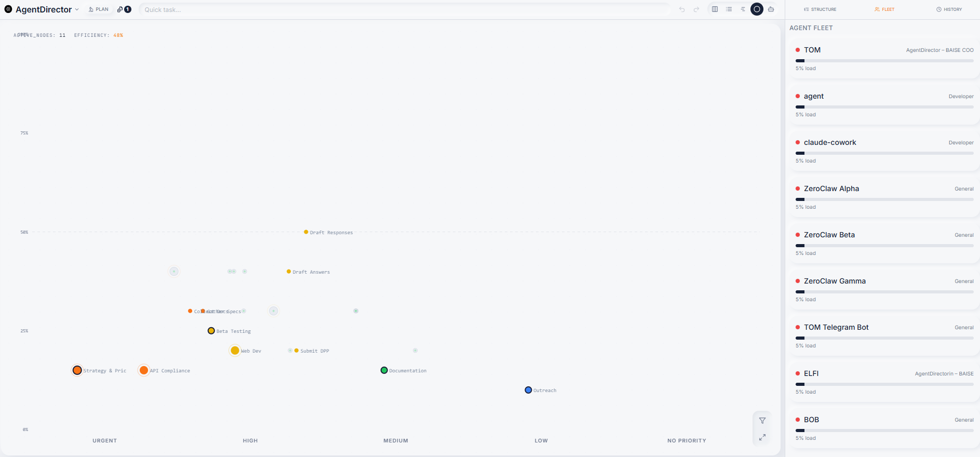This screenshot has height=457, width=980.
Task: Click the 'agent' Developer entry name
Action: tap(814, 96)
